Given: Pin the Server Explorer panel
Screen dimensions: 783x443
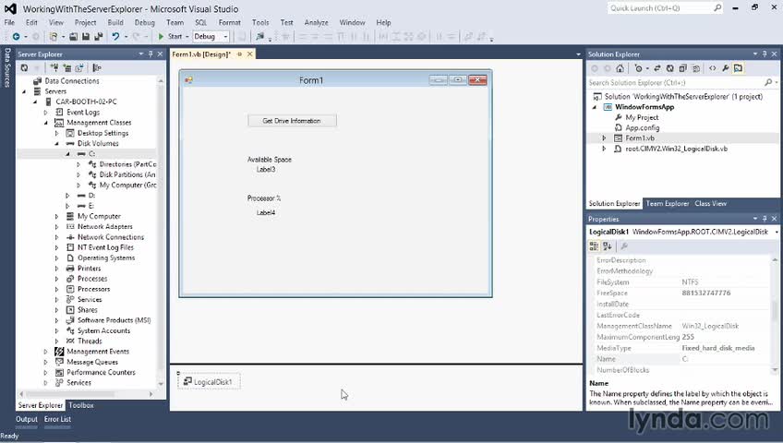Looking at the screenshot, I should 151,54.
